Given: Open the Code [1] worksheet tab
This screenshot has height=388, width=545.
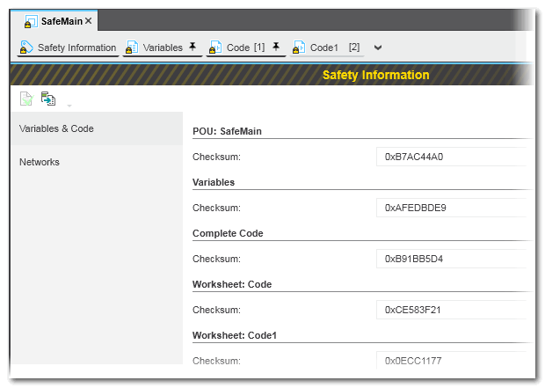Looking at the screenshot, I should pyautogui.click(x=244, y=48).
